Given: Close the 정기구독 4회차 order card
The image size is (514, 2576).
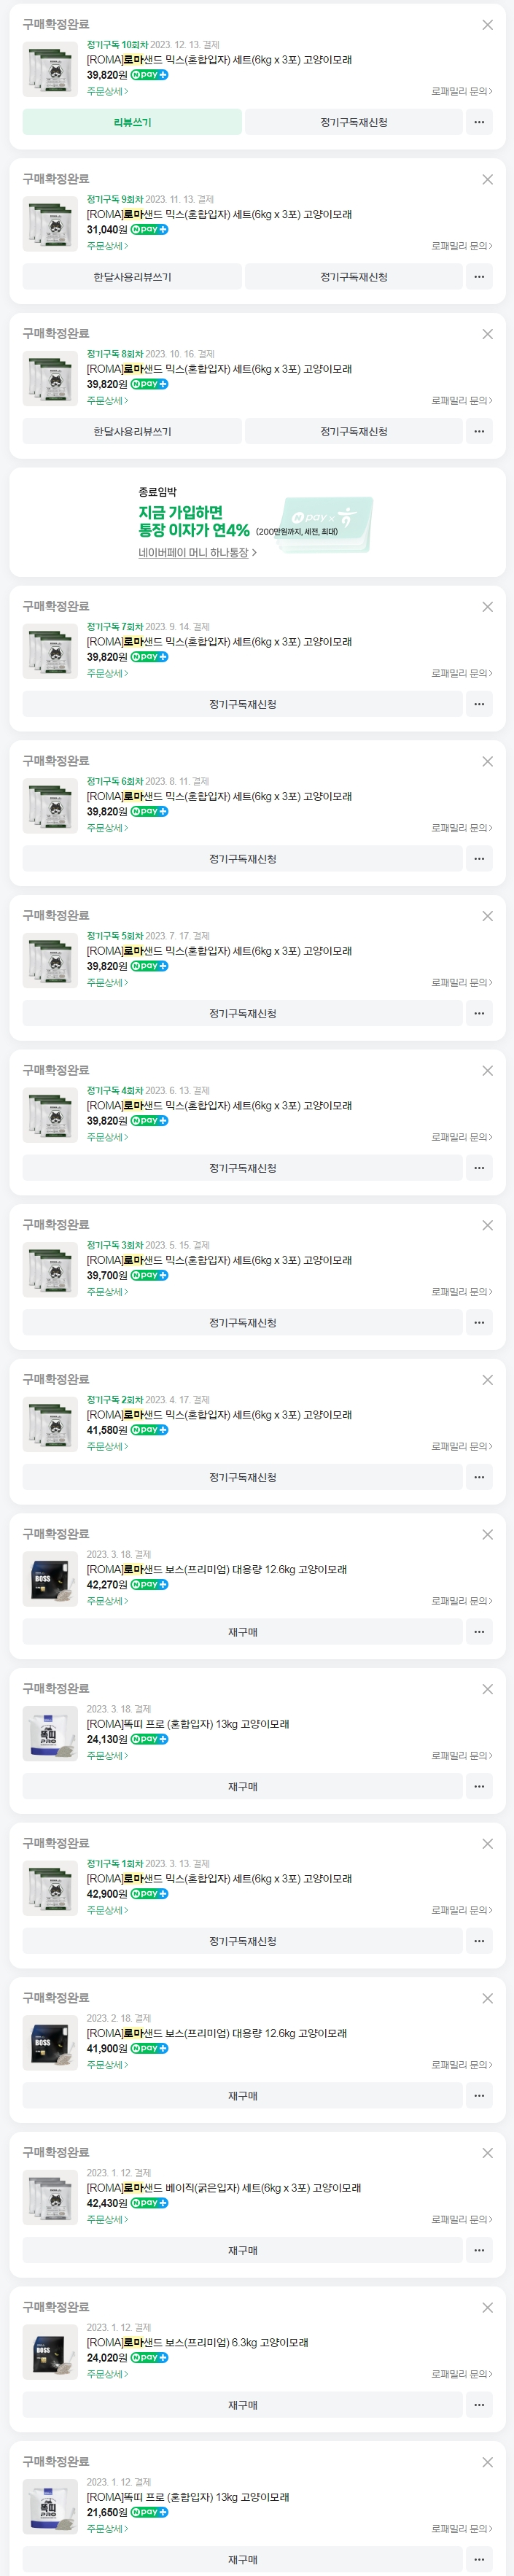Looking at the screenshot, I should [x=487, y=1071].
